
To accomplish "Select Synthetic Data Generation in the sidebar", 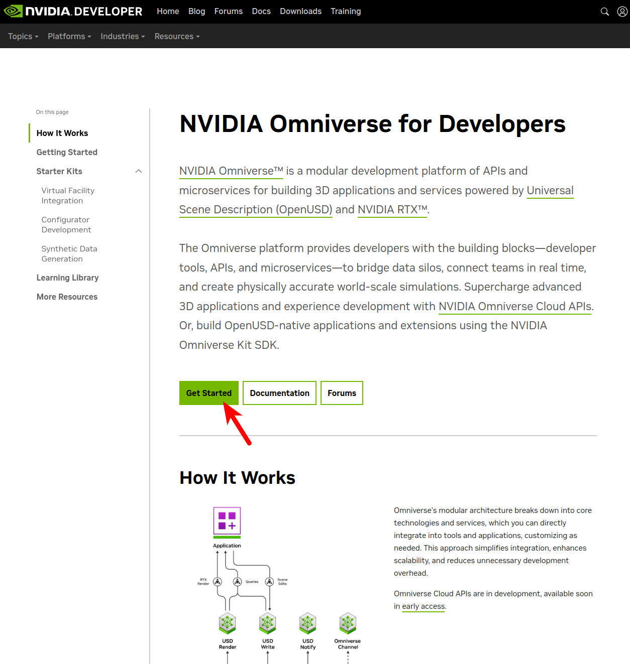I will pos(69,253).
